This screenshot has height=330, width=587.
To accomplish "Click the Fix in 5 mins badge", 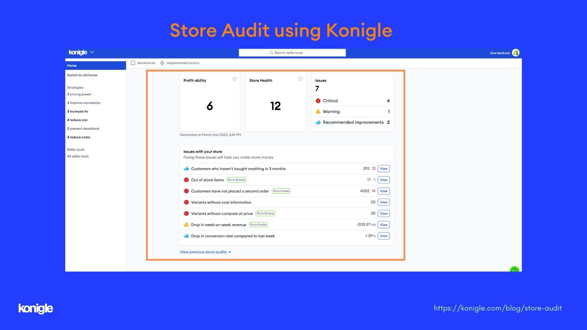I will tap(258, 225).
